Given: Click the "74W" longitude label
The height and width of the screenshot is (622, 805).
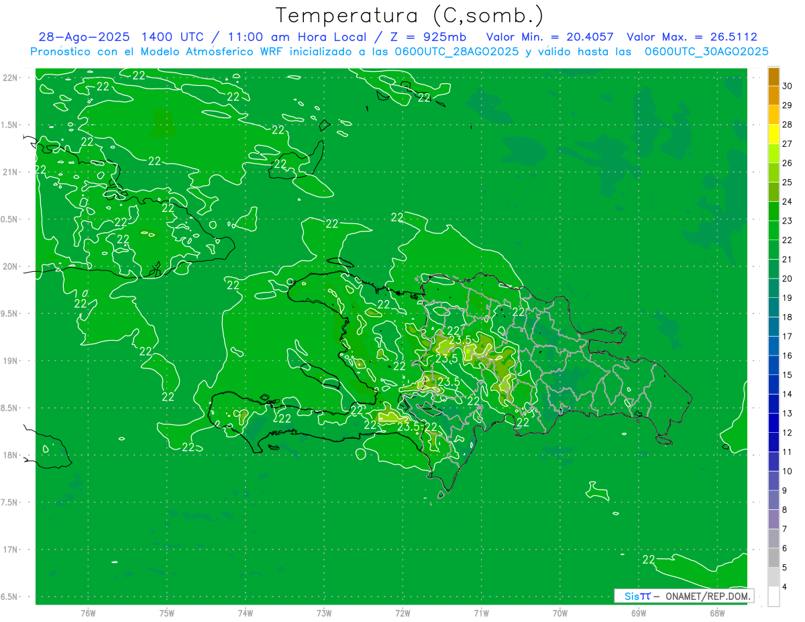Looking at the screenshot, I should tap(246, 613).
